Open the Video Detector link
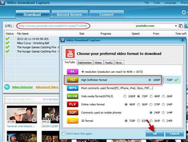The height and width of the screenshot is (142, 188). pyautogui.click(x=22, y=87)
